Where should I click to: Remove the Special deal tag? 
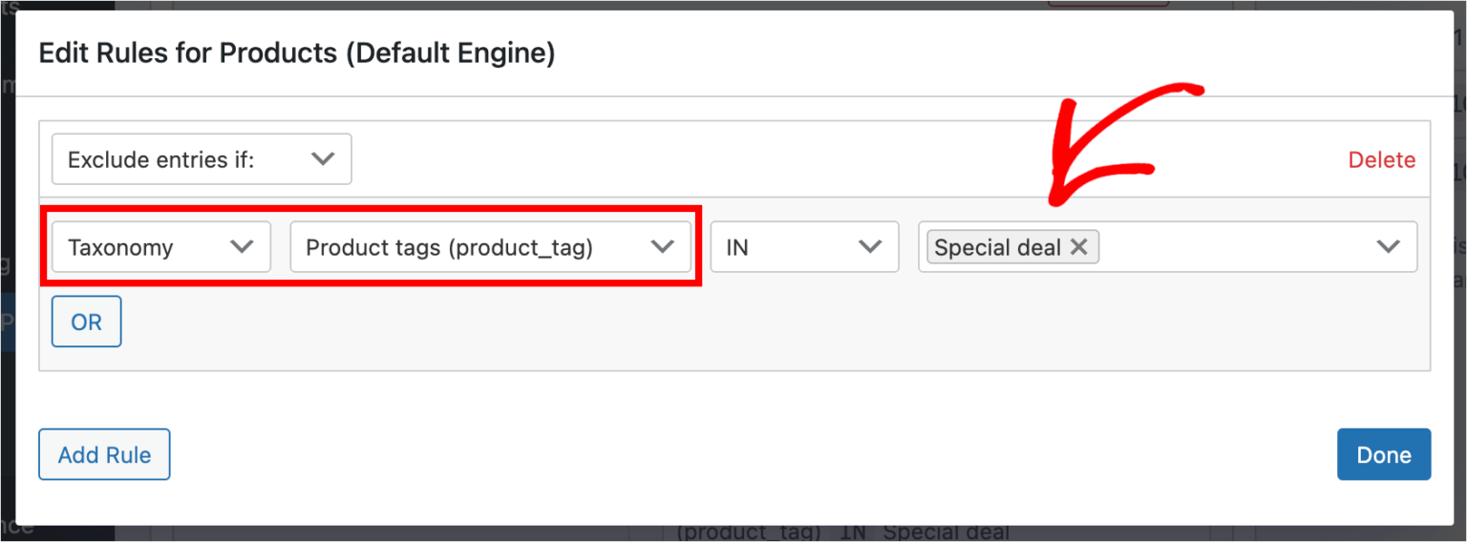click(x=1078, y=247)
